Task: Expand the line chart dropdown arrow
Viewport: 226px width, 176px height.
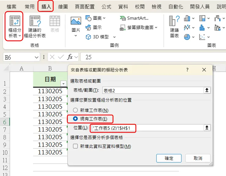Action: (x=193, y=28)
